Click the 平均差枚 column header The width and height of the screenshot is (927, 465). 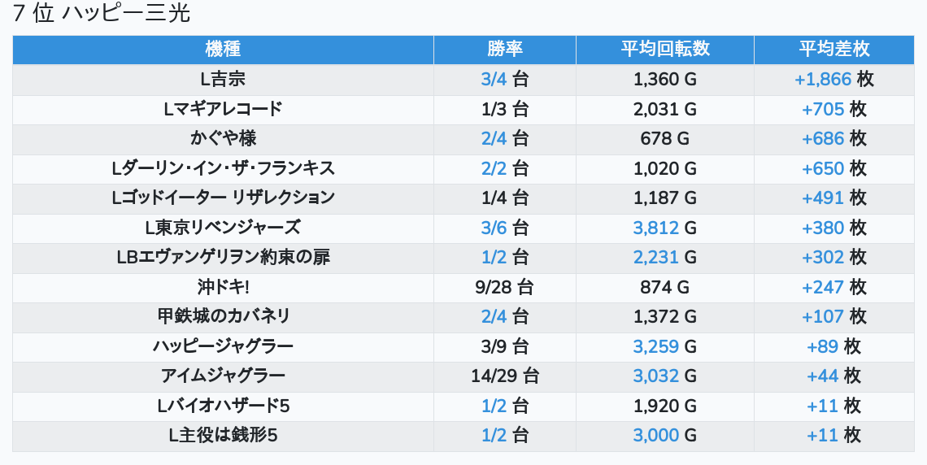click(x=833, y=49)
